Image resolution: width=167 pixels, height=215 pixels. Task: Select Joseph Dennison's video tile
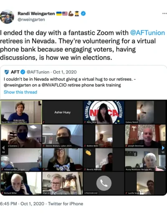145,136
